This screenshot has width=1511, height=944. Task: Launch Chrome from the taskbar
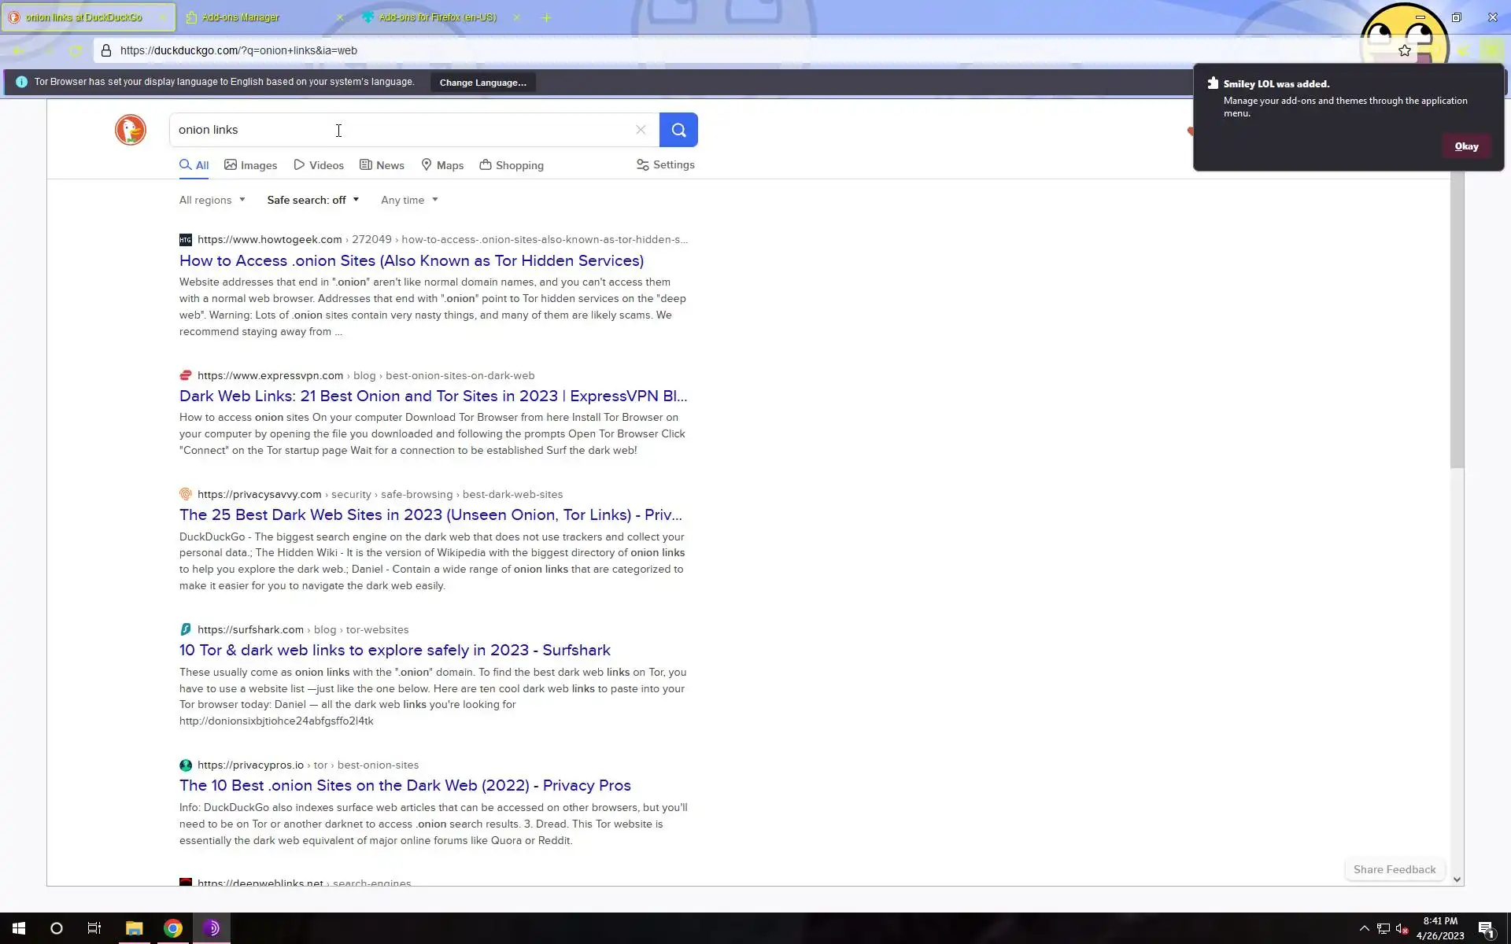[173, 928]
